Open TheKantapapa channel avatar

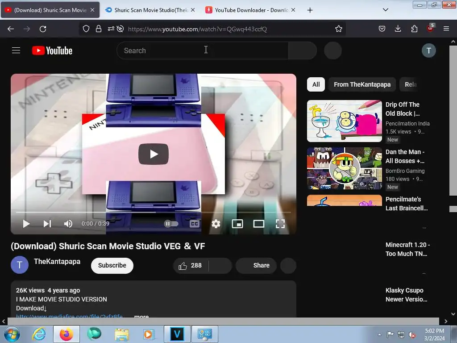(x=20, y=265)
